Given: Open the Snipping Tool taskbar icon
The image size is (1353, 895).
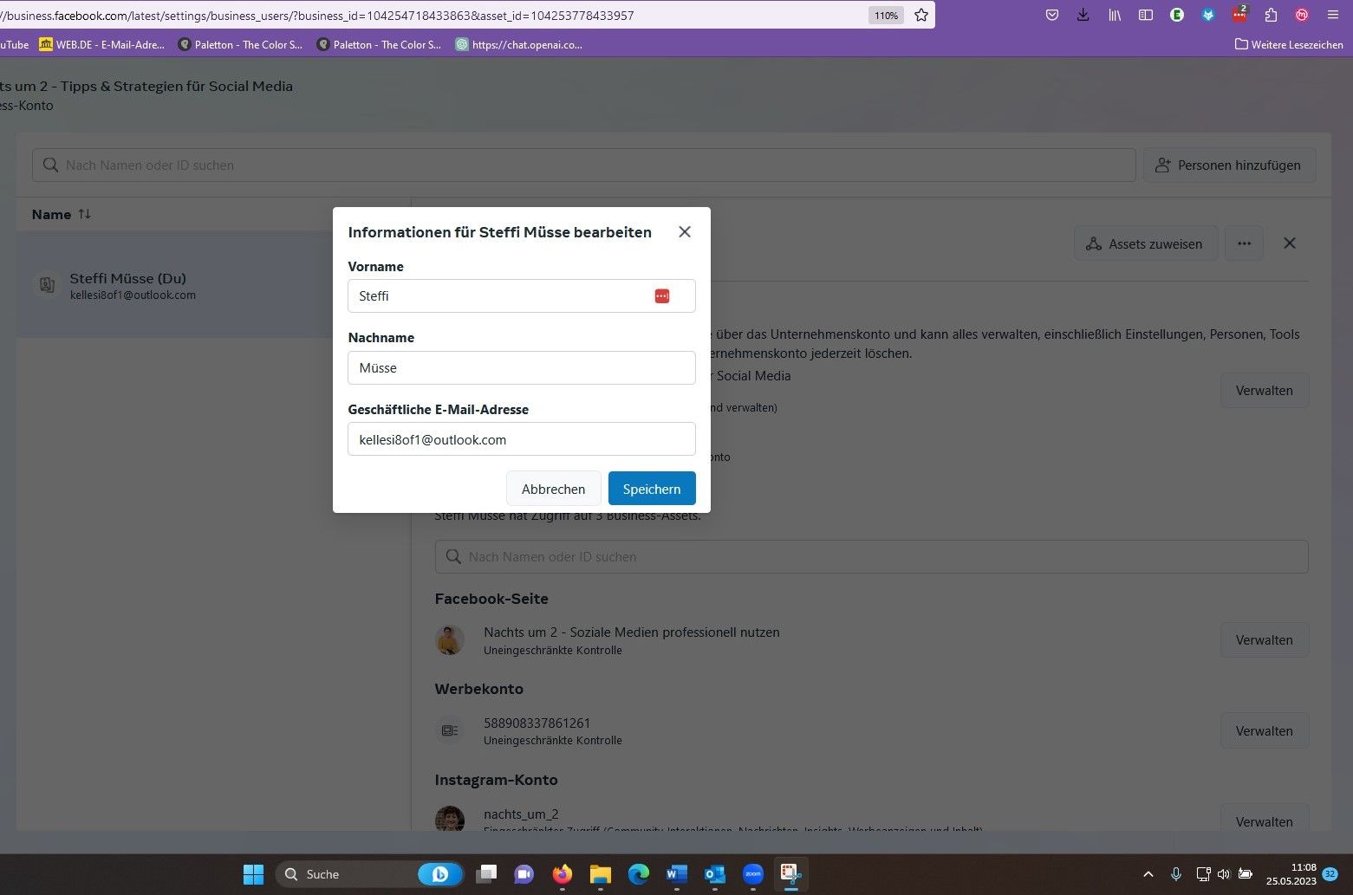Looking at the screenshot, I should tap(790, 874).
